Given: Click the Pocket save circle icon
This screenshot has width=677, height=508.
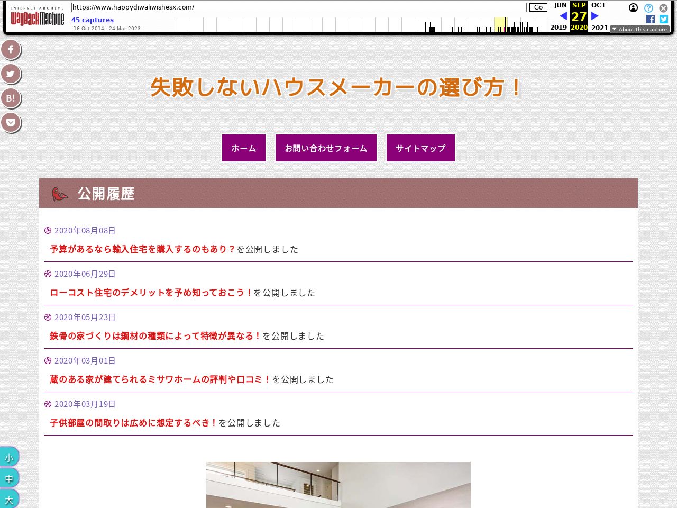Looking at the screenshot, I should click(11, 122).
